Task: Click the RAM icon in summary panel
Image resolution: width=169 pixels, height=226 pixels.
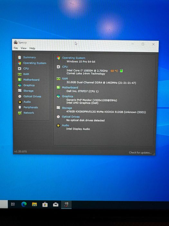Action: (58, 78)
